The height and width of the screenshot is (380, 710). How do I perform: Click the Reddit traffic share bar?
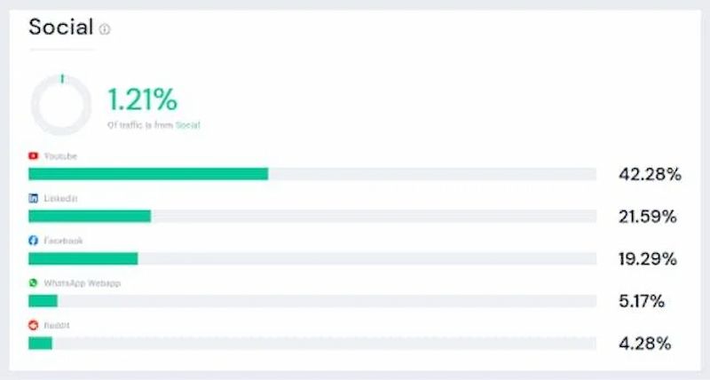tap(312, 344)
